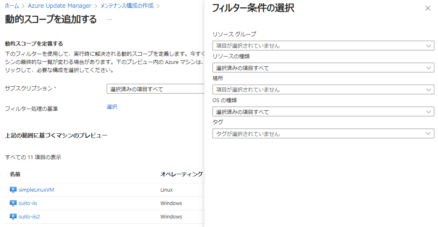This screenshot has height=227, width=438.
Task: Go to ホーム breadcrumb
Action: point(12,6)
